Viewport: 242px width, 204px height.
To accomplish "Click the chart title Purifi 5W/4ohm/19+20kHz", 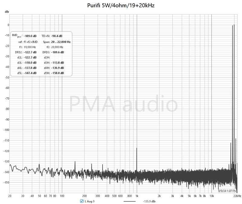I will 121,5.
